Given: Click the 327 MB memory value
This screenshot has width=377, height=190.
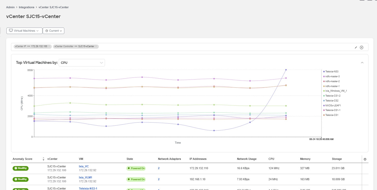Looking at the screenshot, I should (x=305, y=168).
